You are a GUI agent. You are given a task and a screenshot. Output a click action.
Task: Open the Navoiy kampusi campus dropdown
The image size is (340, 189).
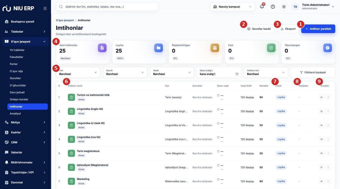[233, 7]
